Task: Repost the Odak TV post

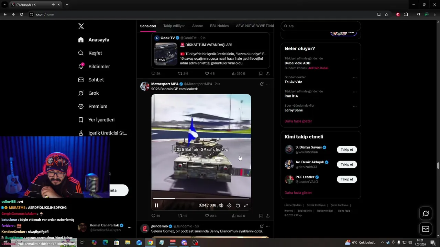Action: (183, 73)
